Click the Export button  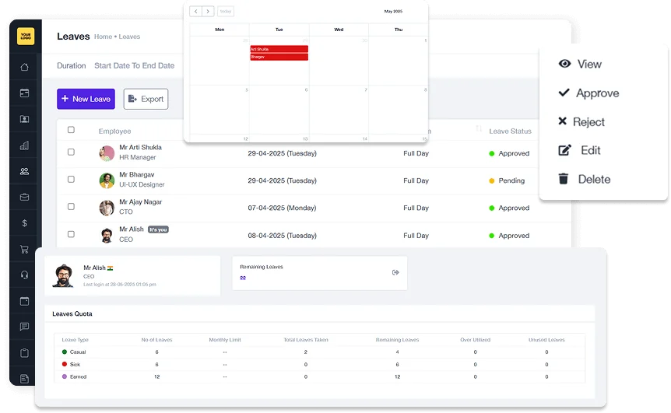pyautogui.click(x=146, y=99)
